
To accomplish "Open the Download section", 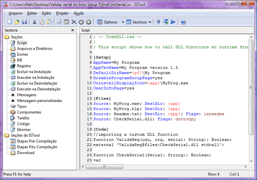I will 26,153.
